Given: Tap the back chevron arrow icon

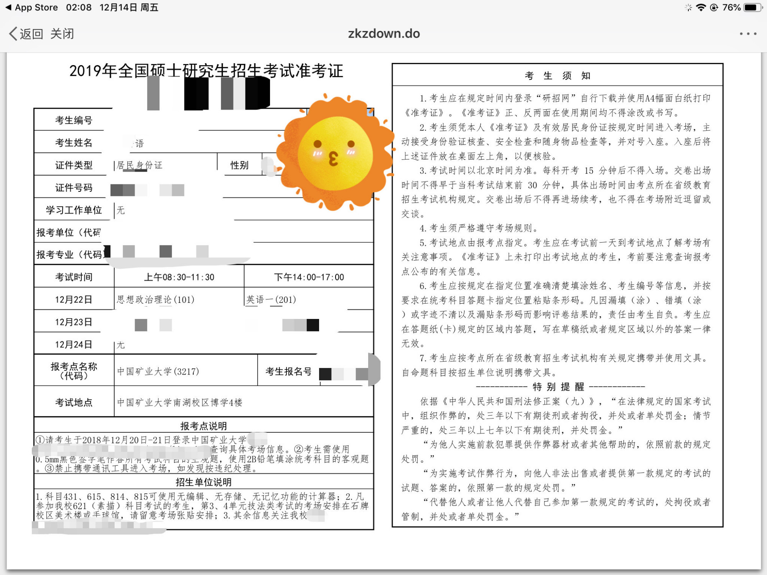Looking at the screenshot, I should tap(13, 34).
